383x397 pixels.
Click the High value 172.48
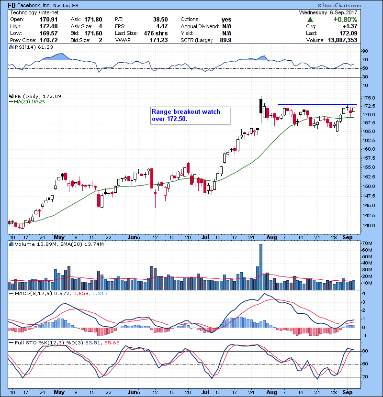tap(49, 26)
